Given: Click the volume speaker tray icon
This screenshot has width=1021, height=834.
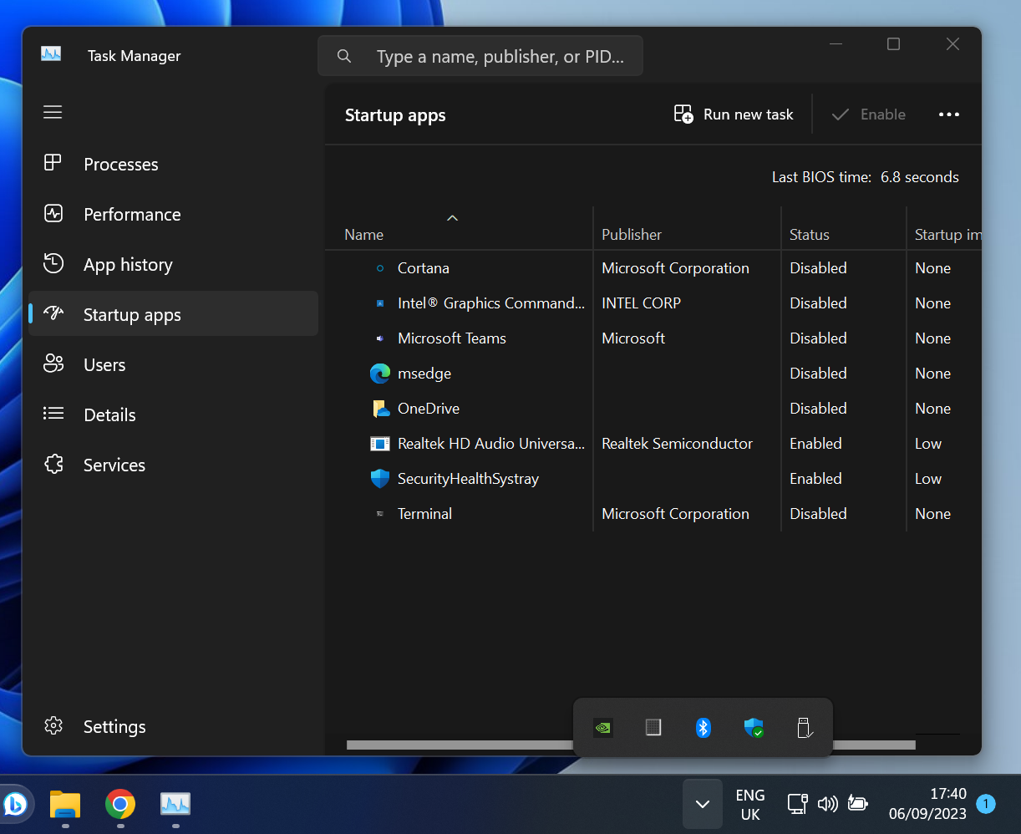Looking at the screenshot, I should (827, 804).
